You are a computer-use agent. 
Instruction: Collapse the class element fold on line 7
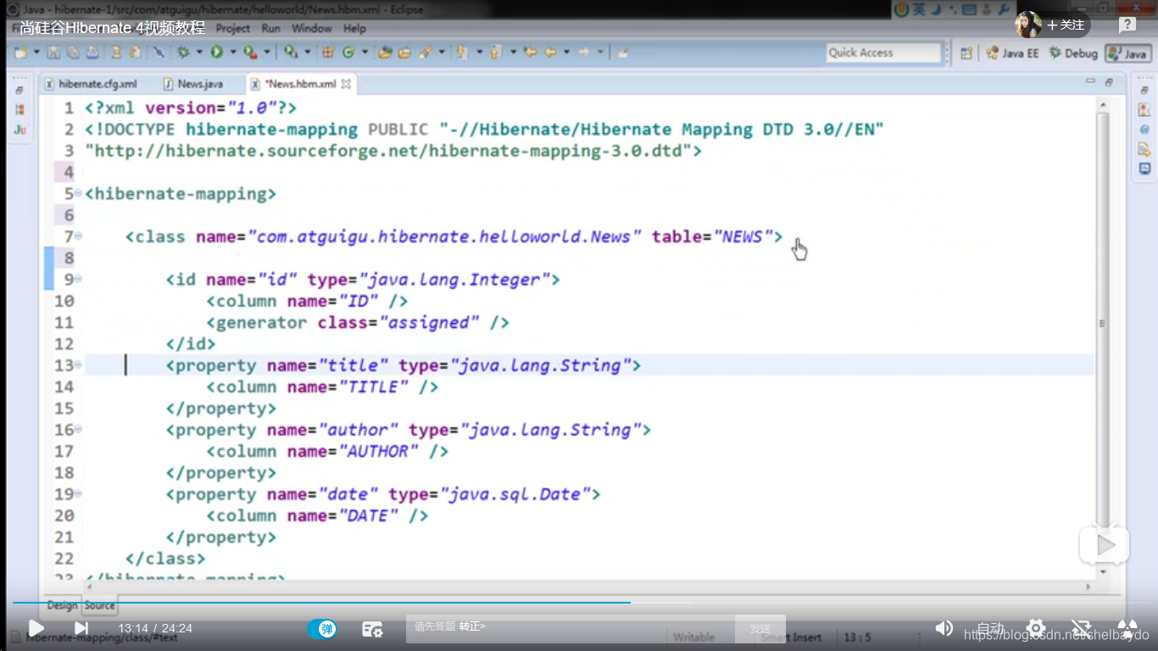[78, 236]
